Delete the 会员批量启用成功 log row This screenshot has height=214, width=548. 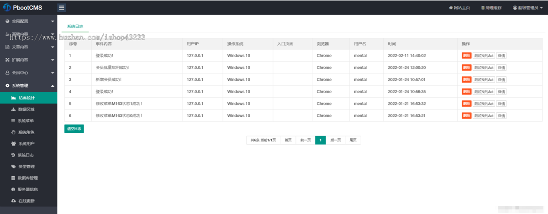click(x=466, y=68)
